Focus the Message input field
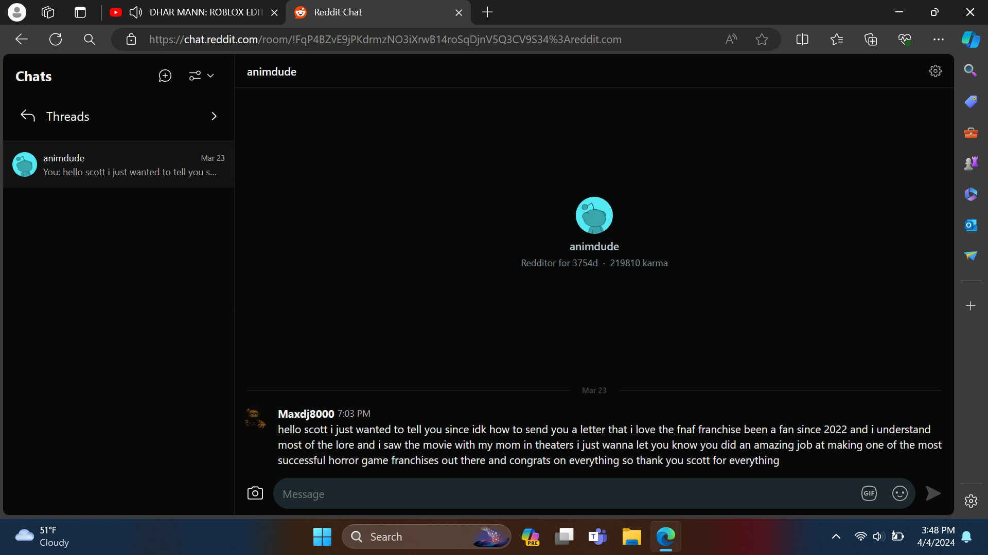Viewport: 988px width, 555px height. point(566,494)
